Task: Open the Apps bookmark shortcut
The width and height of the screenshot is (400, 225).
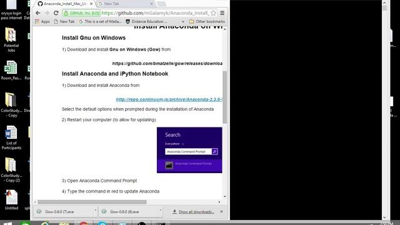Action: [x=42, y=22]
